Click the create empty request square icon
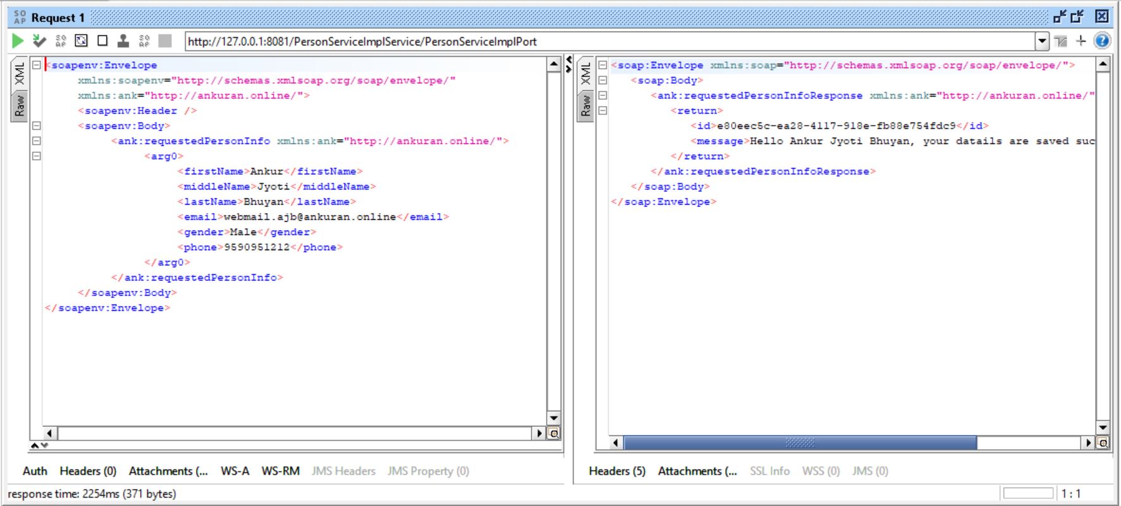 pyautogui.click(x=102, y=41)
